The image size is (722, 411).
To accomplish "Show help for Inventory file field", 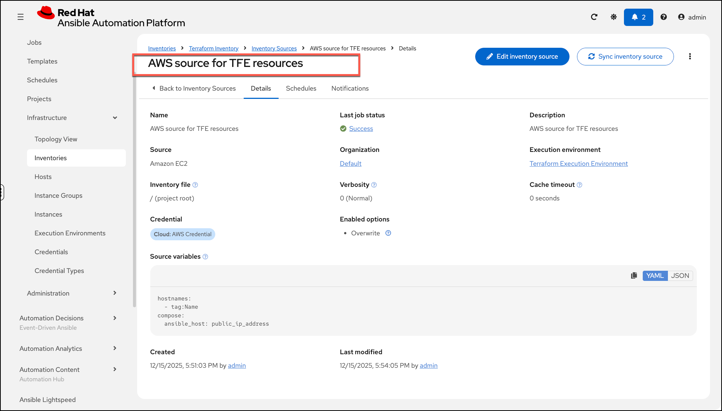I will (x=195, y=185).
